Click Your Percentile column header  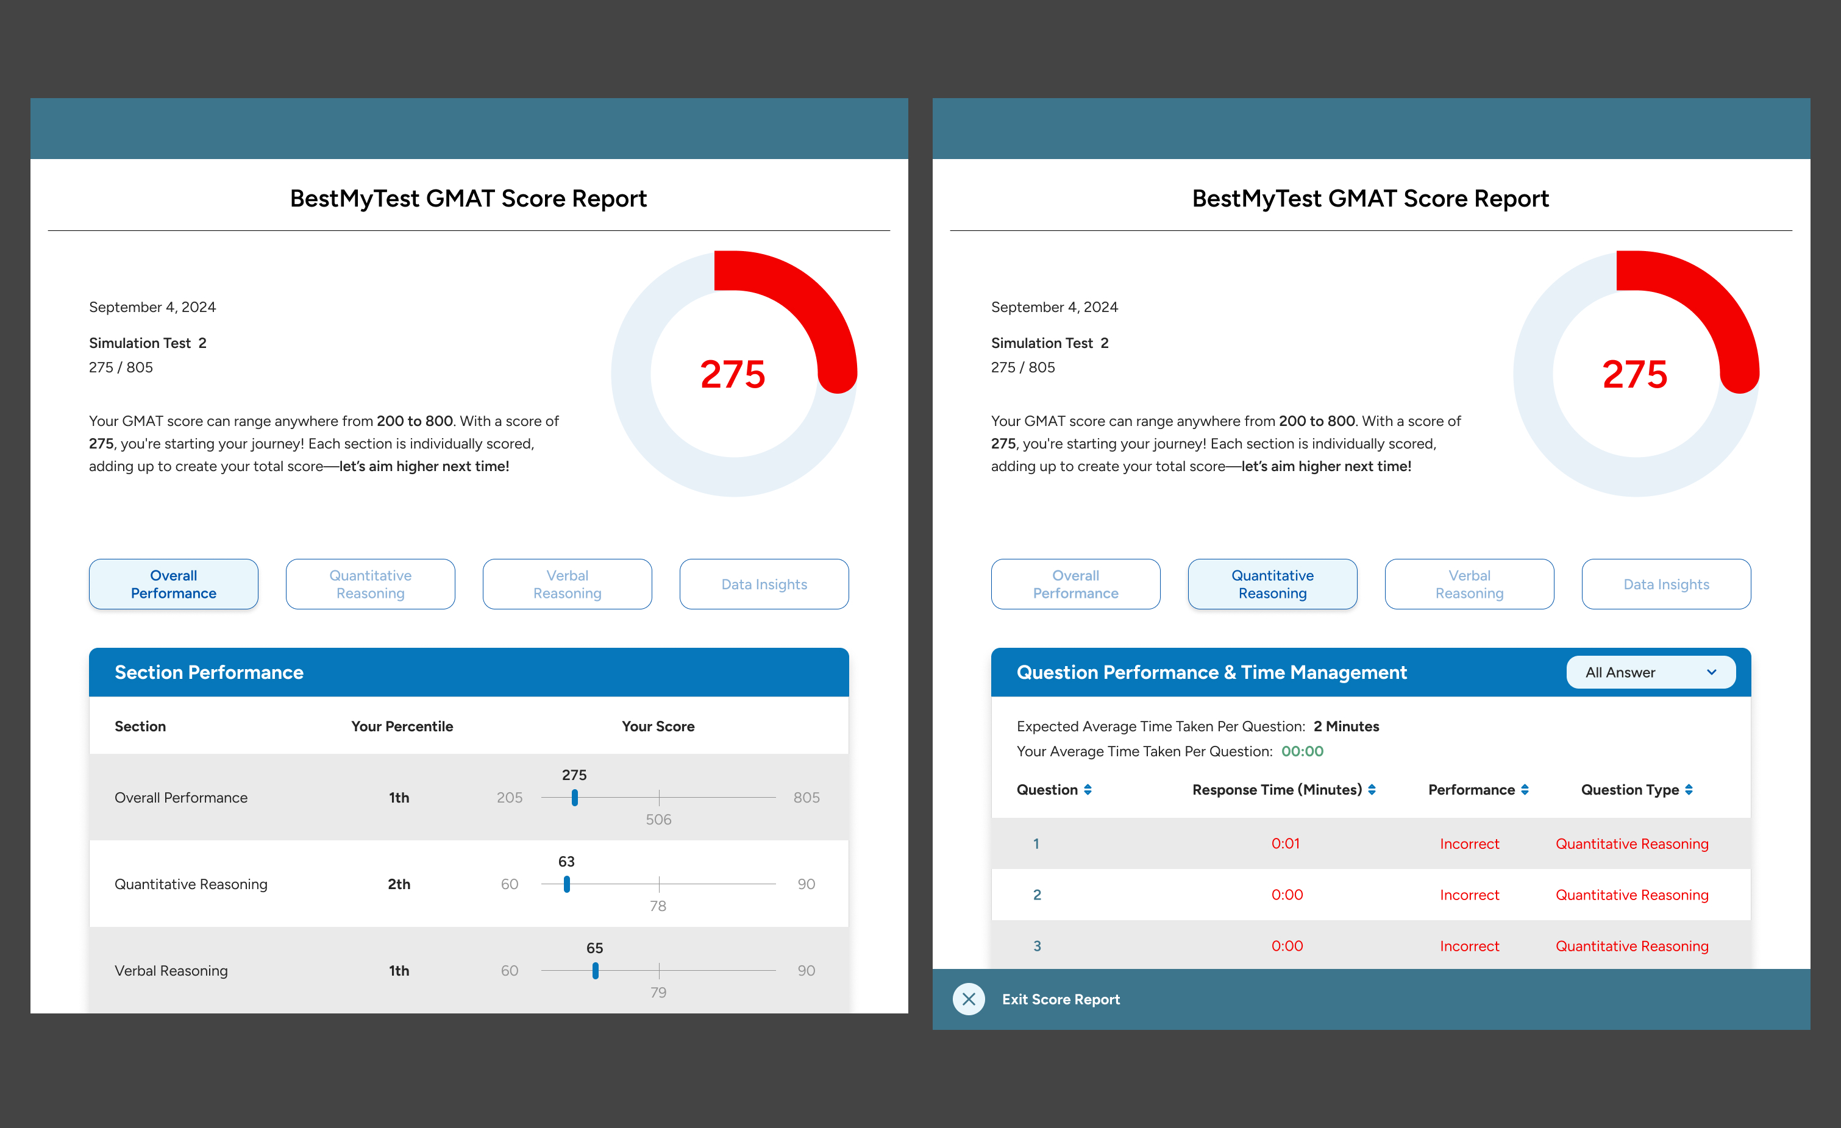pos(402,726)
